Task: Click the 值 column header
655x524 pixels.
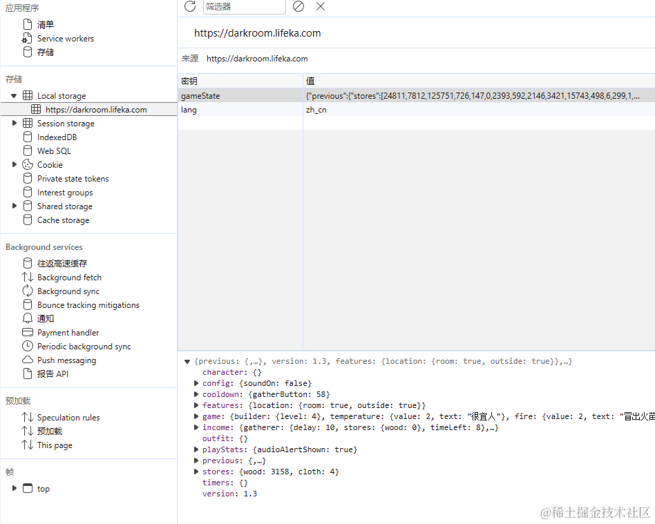Action: 479,81
